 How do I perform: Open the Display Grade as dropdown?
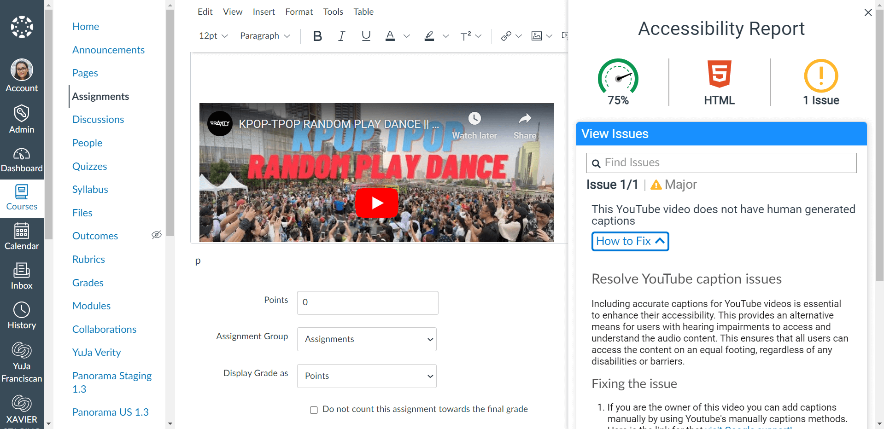367,376
